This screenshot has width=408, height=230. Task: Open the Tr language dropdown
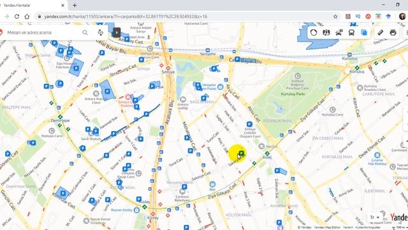point(374,217)
